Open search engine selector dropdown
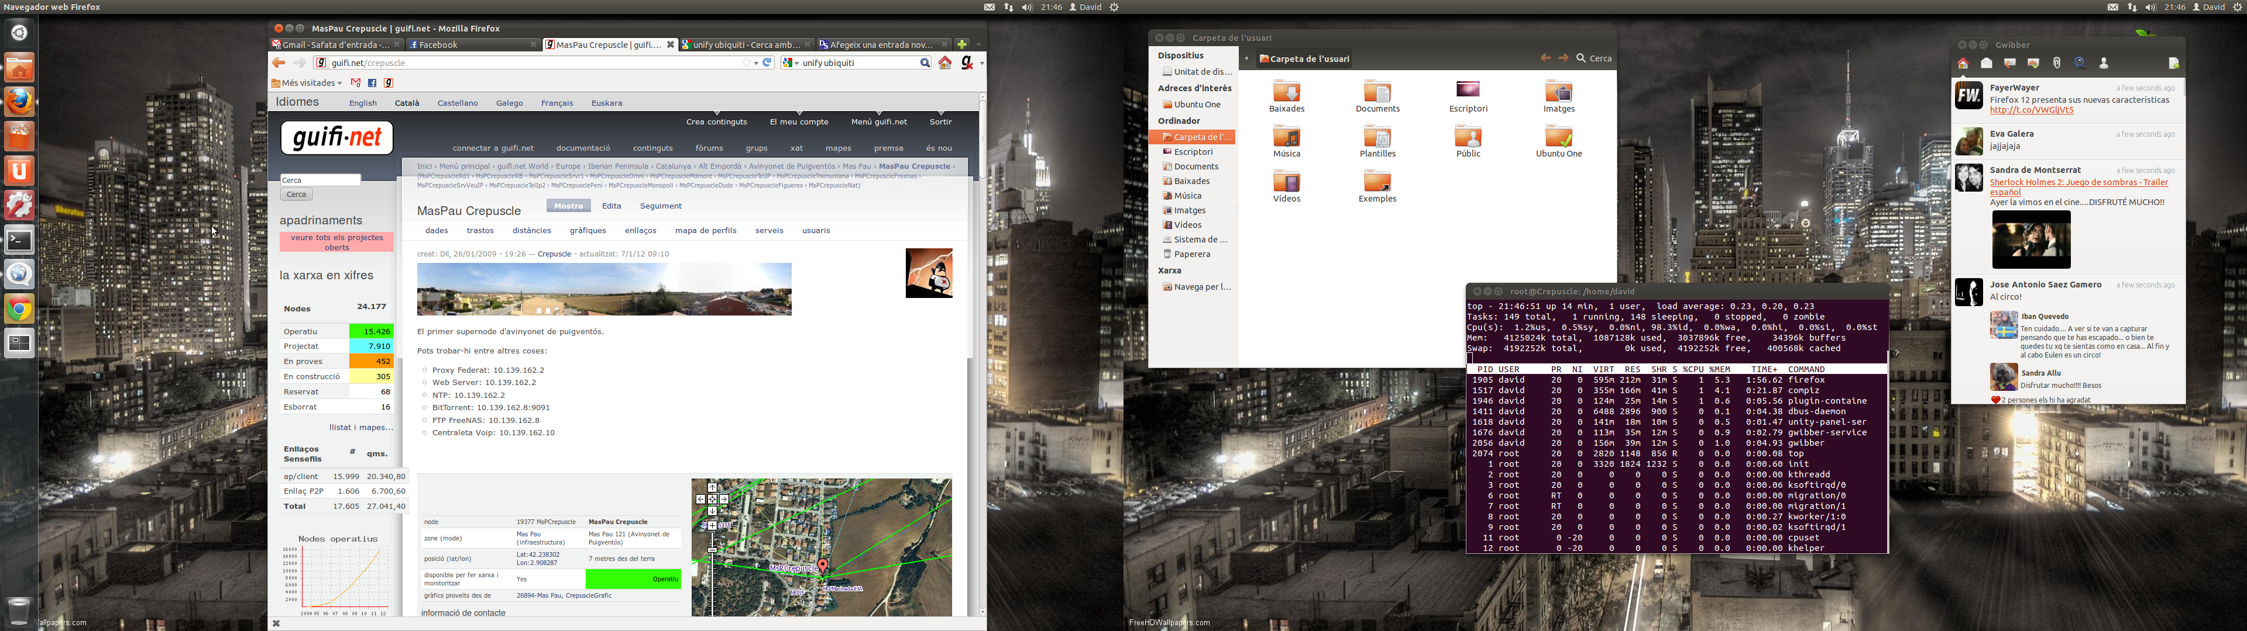 791,63
